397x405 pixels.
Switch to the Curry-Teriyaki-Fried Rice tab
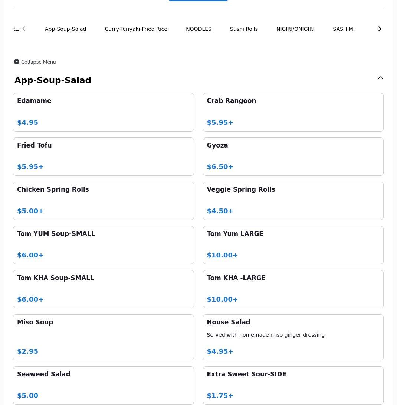point(136,29)
